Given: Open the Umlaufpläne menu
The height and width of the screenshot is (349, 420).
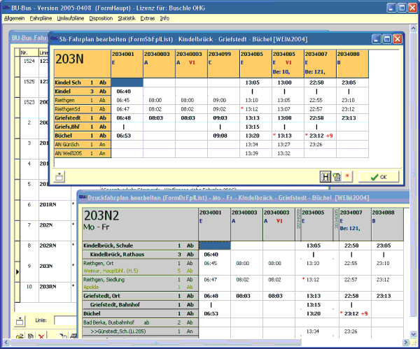Looking at the screenshot, I should [x=70, y=17].
